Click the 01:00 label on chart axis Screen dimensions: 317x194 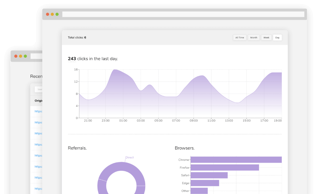[x=123, y=121]
